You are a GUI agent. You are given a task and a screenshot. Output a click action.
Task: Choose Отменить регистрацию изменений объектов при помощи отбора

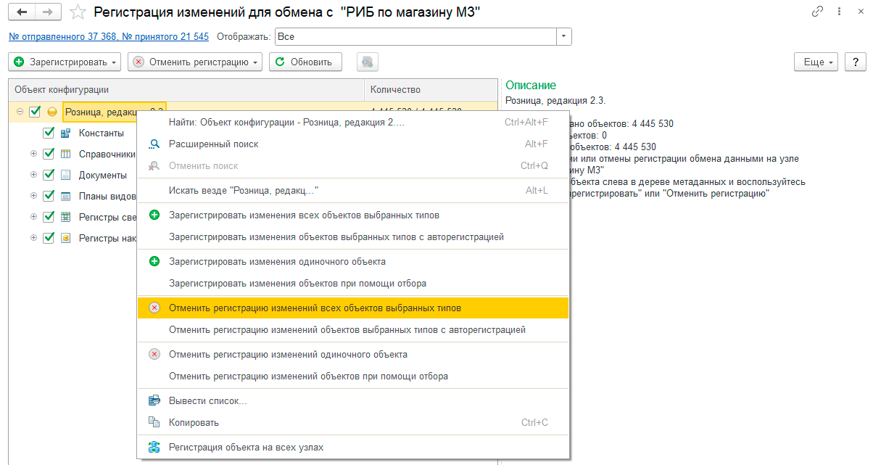[352, 376]
